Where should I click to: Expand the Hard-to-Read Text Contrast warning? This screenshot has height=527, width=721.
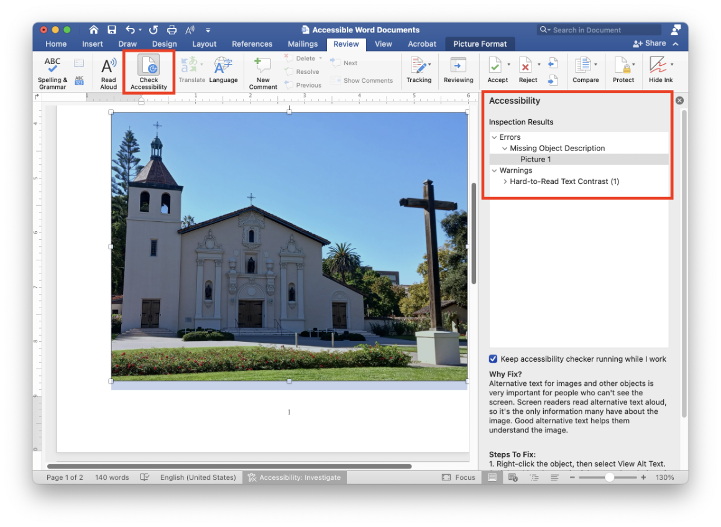(x=505, y=181)
